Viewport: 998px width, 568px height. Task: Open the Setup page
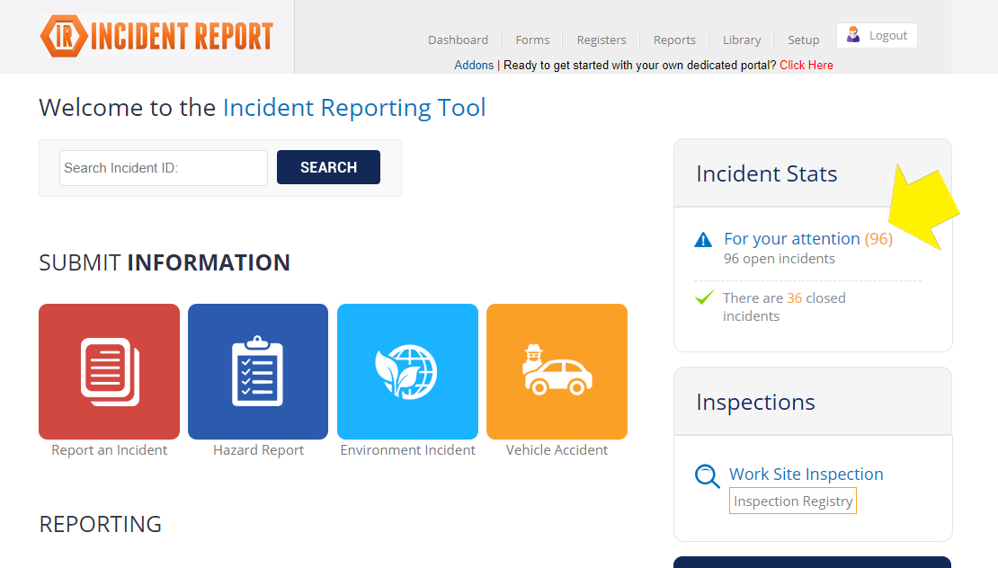point(803,40)
